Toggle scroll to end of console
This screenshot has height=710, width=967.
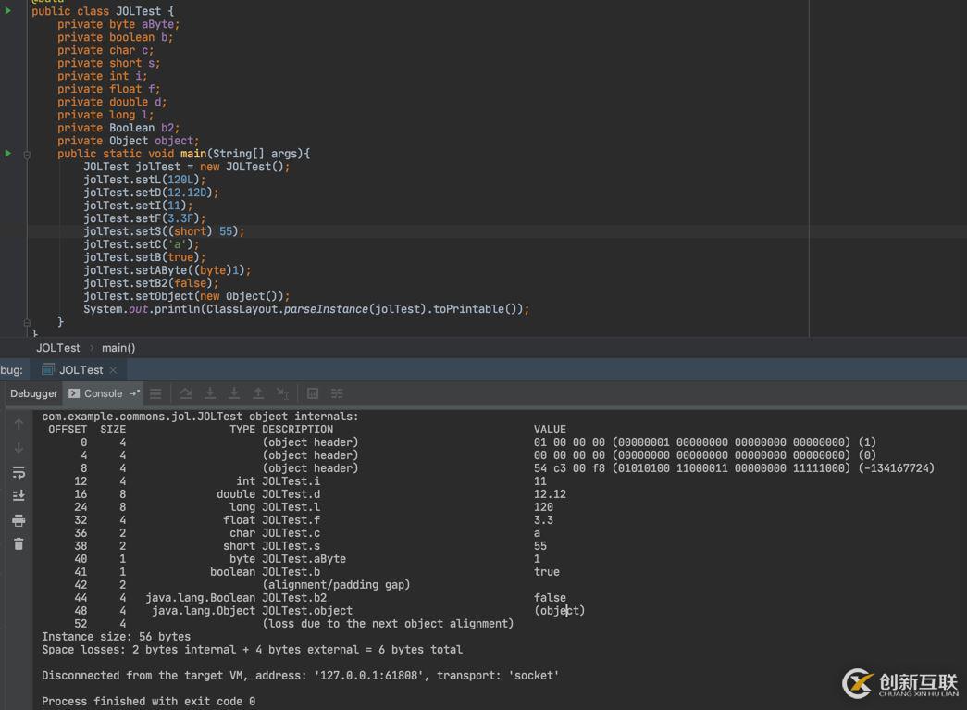pos(19,496)
